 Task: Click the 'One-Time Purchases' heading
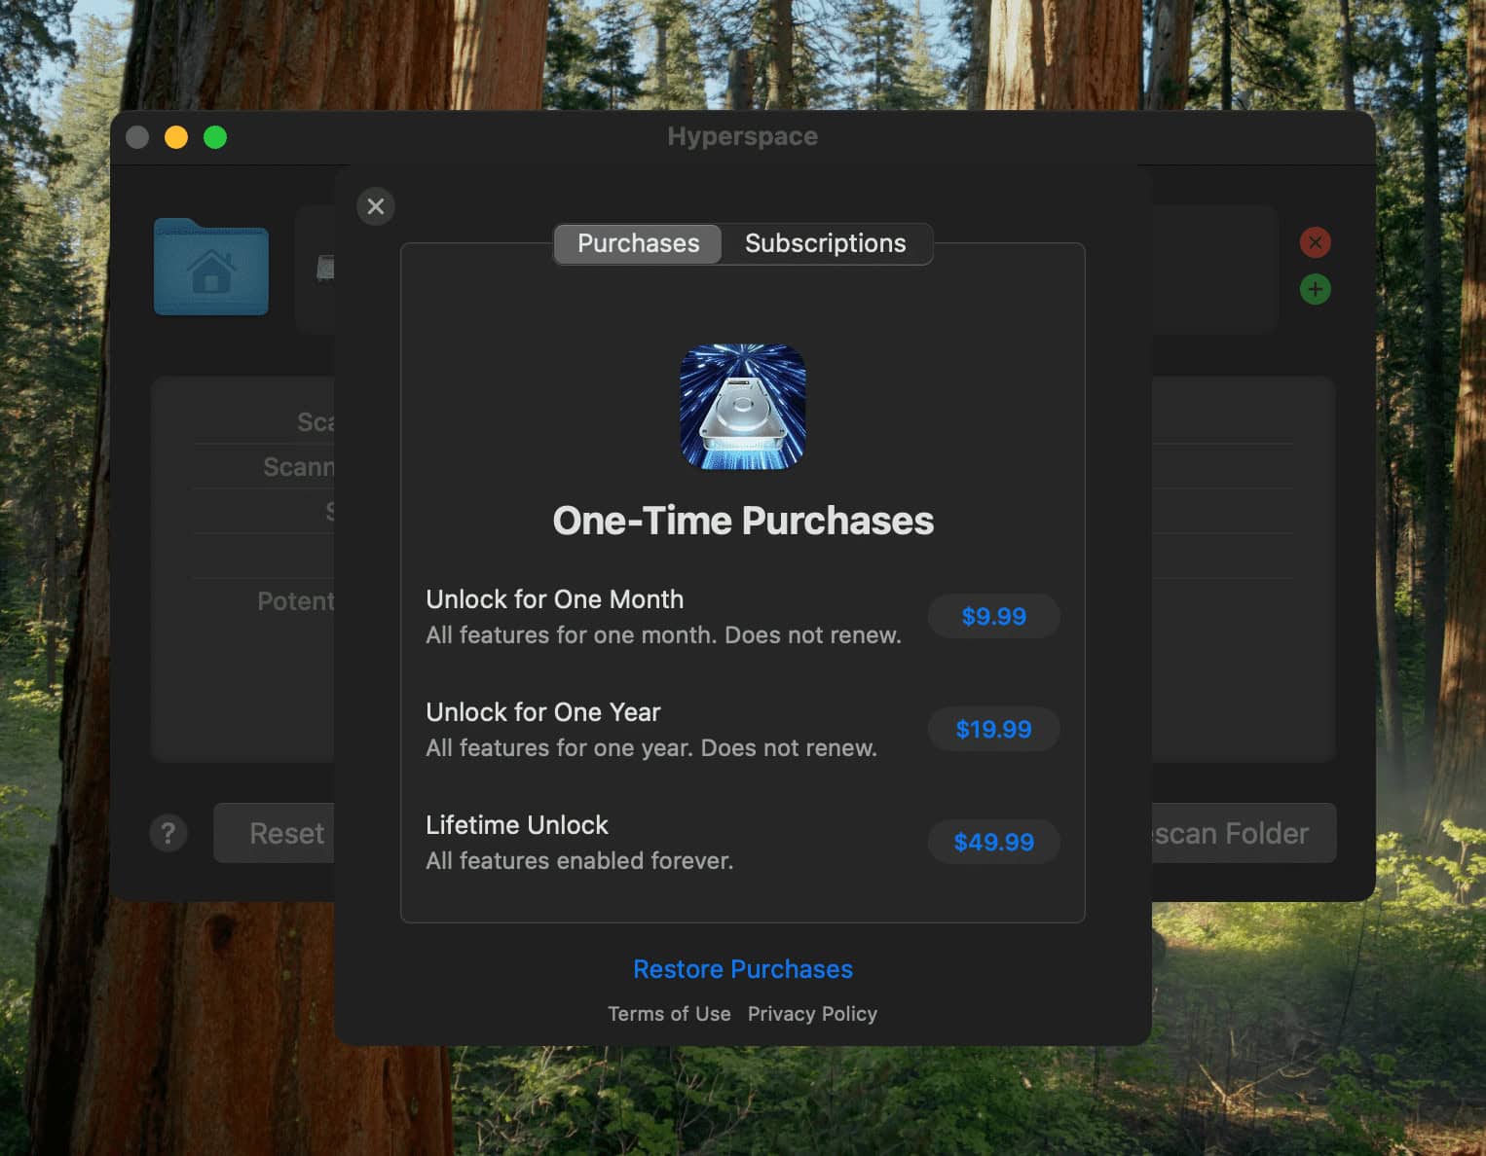[743, 521]
